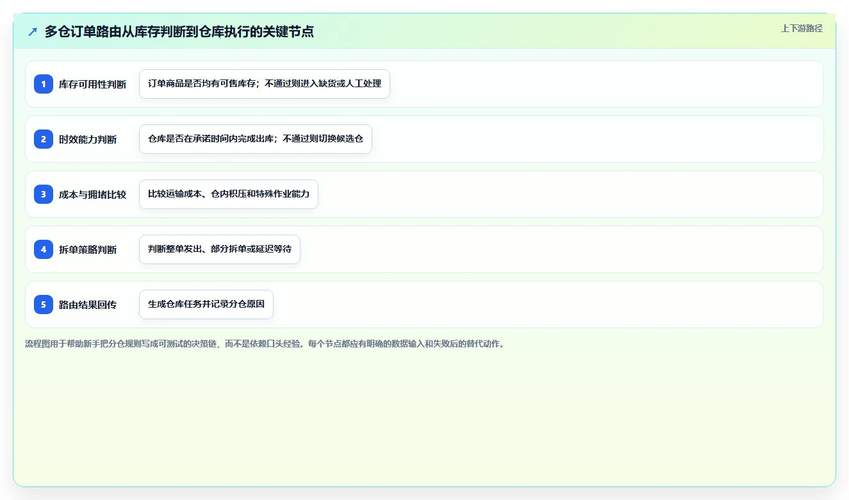Select the 拆单策略判断 step label
This screenshot has width=849, height=500.
coord(88,249)
